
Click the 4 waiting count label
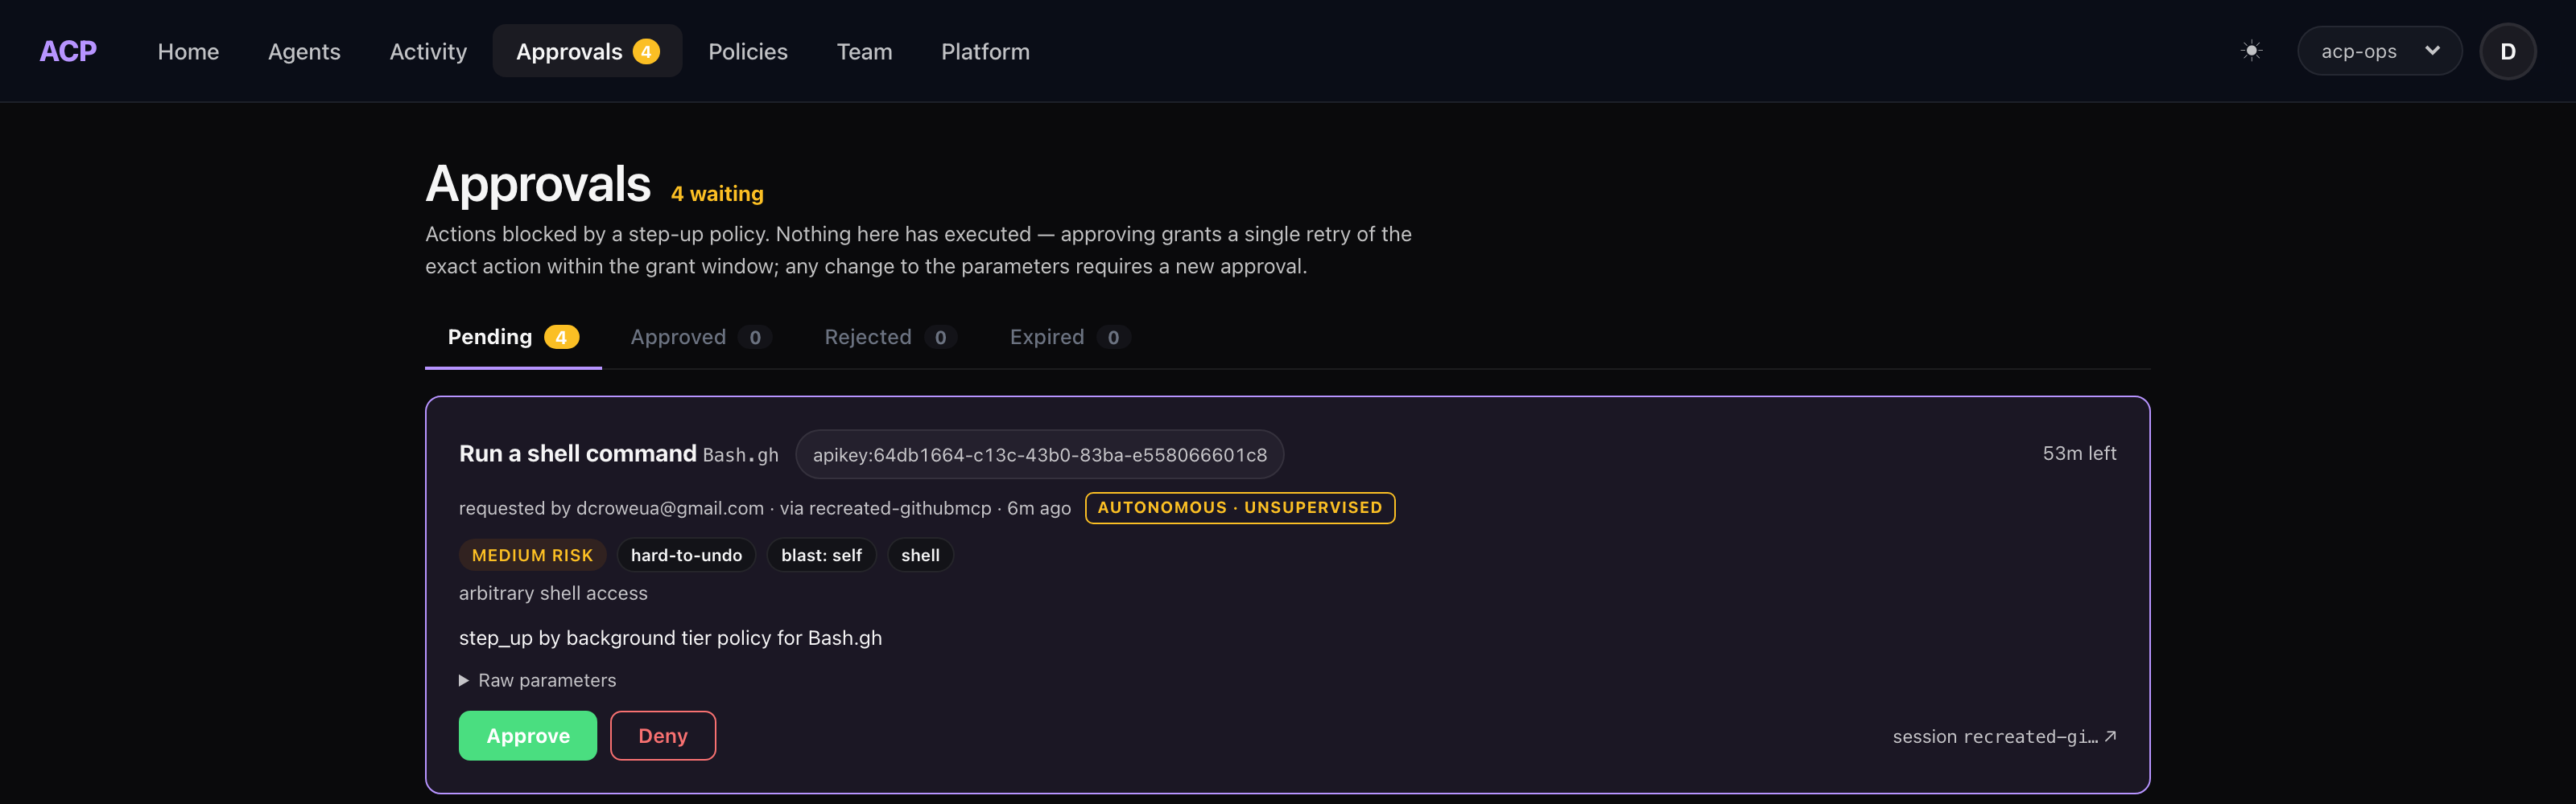click(717, 194)
